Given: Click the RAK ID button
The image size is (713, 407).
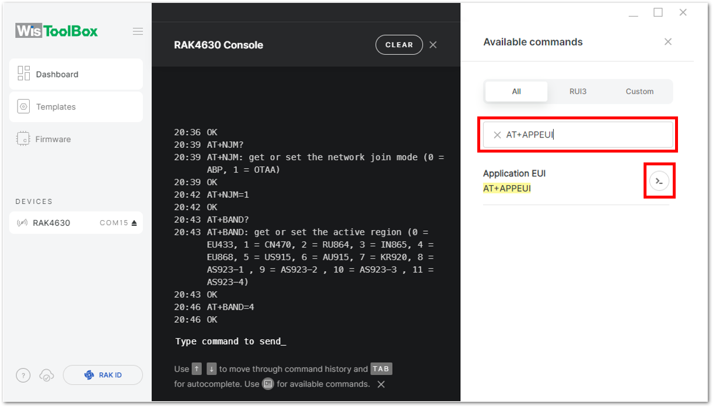Looking at the screenshot, I should coord(103,375).
